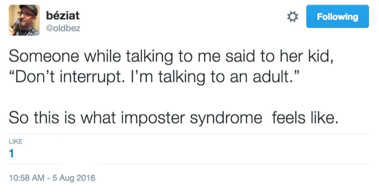The width and height of the screenshot is (379, 196).
Task: Click the word syndrome in the tweet
Action: click(x=226, y=119)
